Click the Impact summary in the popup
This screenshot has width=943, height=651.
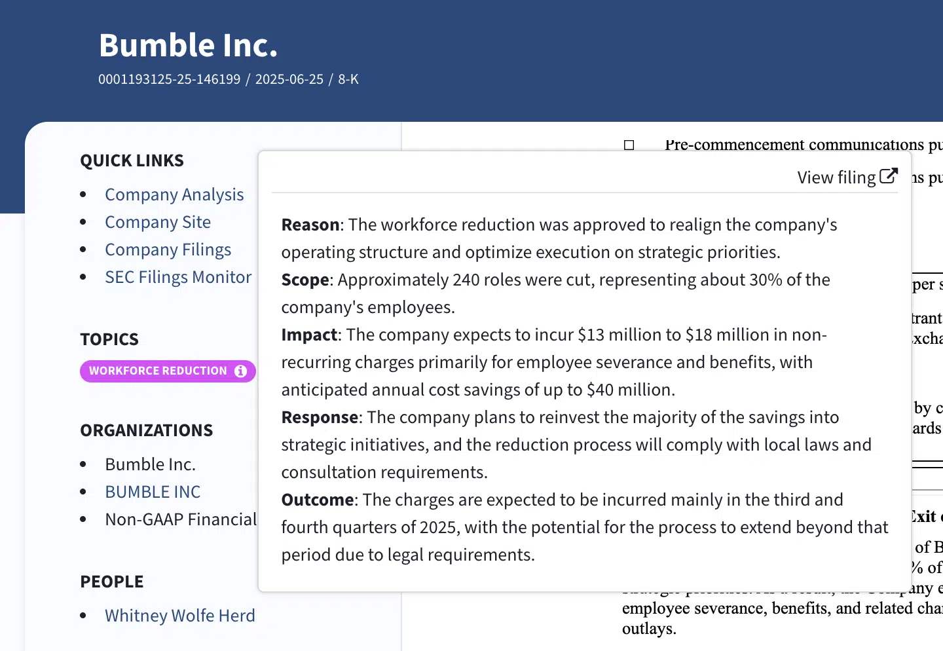[x=553, y=362]
